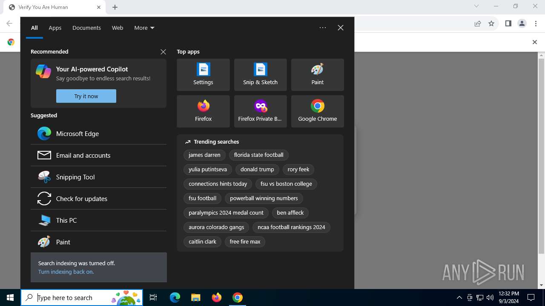Bookmark this page with star icon
This screenshot has height=306, width=545.
[491, 24]
